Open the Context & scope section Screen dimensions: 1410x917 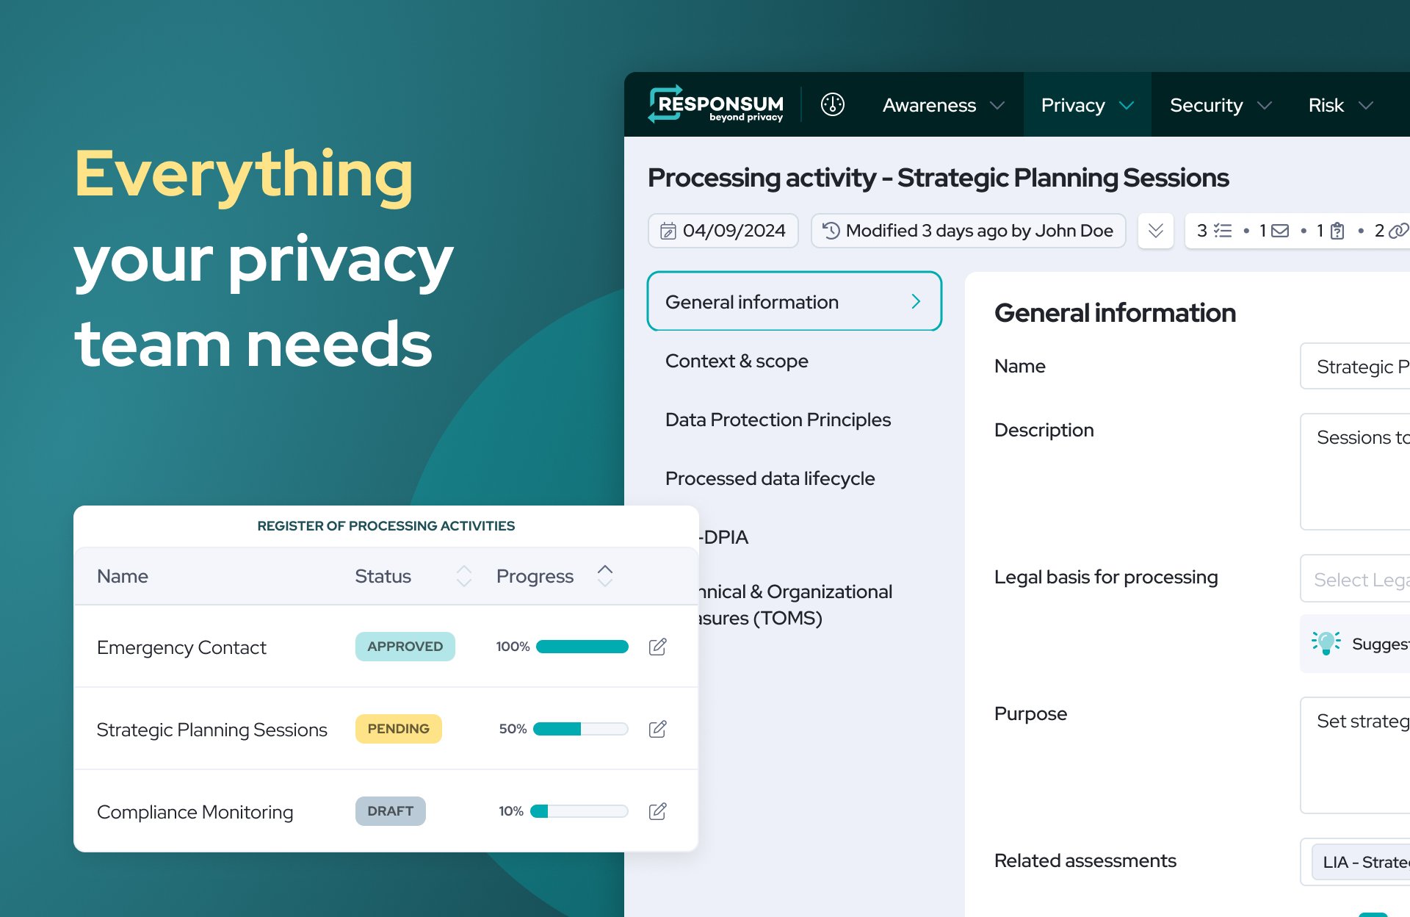(737, 361)
